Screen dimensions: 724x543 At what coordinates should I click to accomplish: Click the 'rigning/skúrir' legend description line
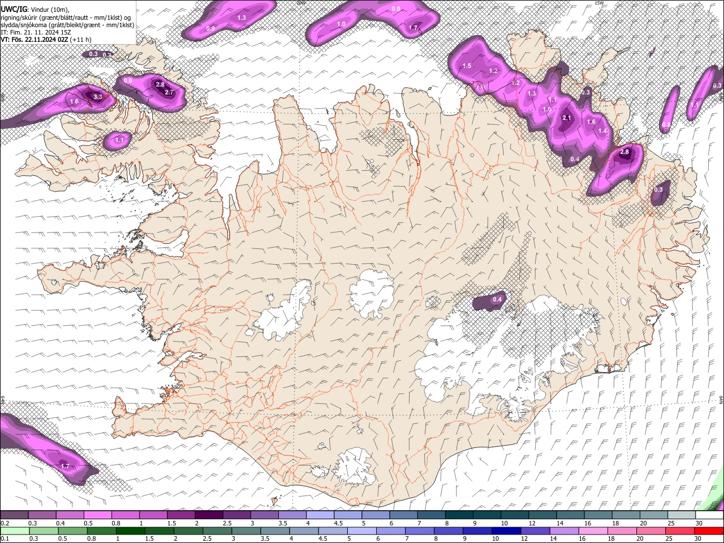coord(66,18)
